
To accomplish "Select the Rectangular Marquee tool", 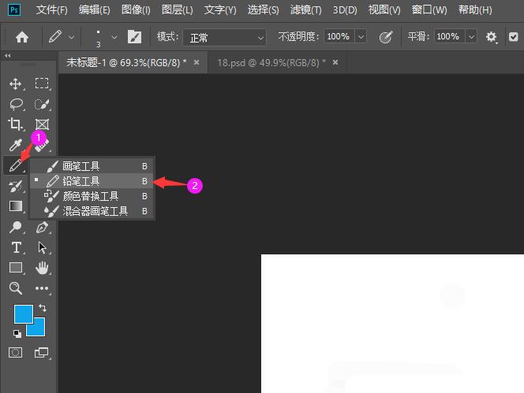I will pyautogui.click(x=42, y=83).
